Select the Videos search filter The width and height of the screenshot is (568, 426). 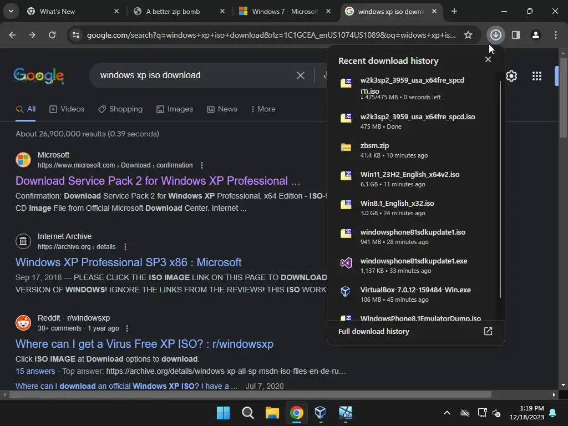(67, 109)
